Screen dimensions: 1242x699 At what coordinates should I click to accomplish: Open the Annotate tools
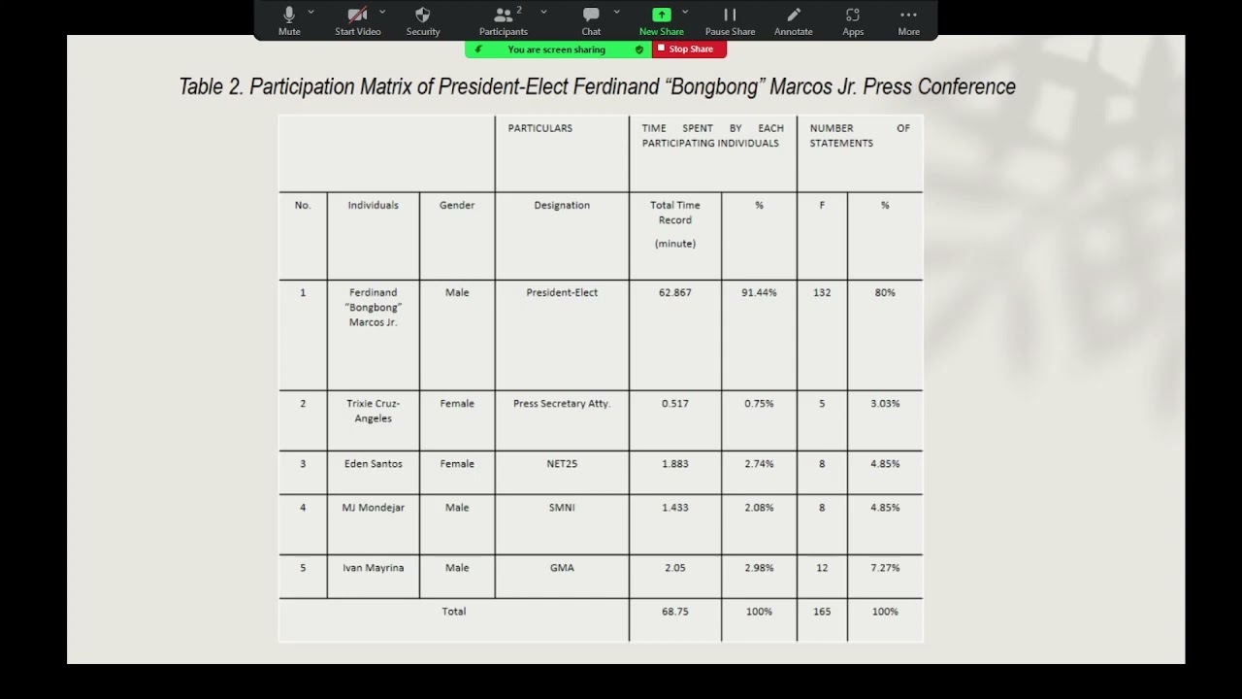click(x=793, y=20)
